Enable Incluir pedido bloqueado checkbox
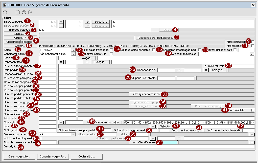The image size is (258, 163). [40, 138]
